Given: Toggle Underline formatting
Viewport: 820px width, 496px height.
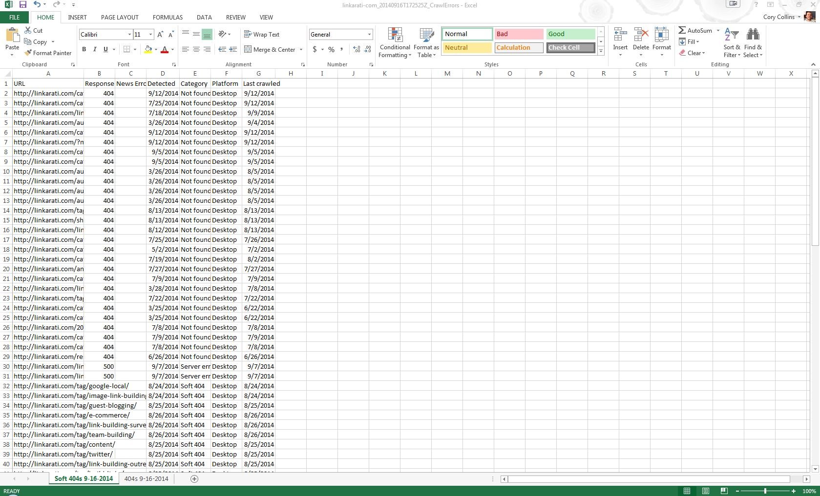Looking at the screenshot, I should pos(105,49).
